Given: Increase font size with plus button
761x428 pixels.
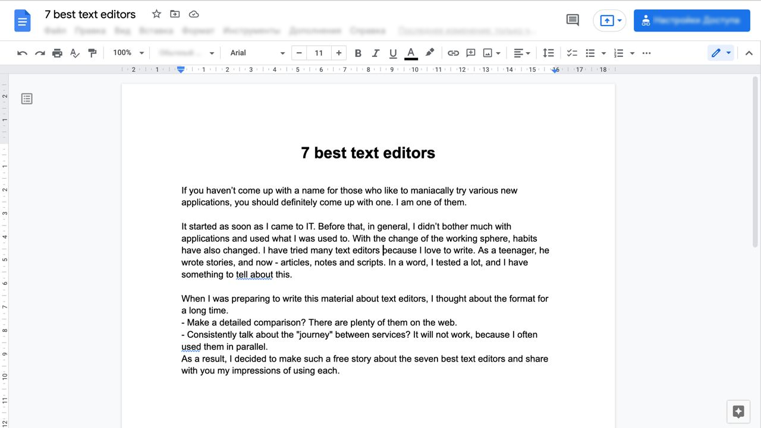Looking at the screenshot, I should (x=339, y=53).
